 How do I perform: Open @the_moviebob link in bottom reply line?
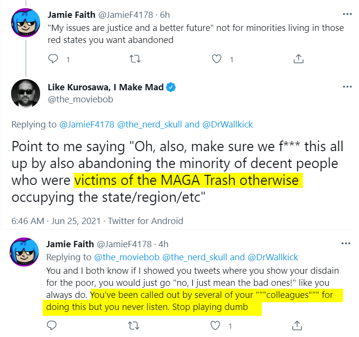click(x=127, y=257)
